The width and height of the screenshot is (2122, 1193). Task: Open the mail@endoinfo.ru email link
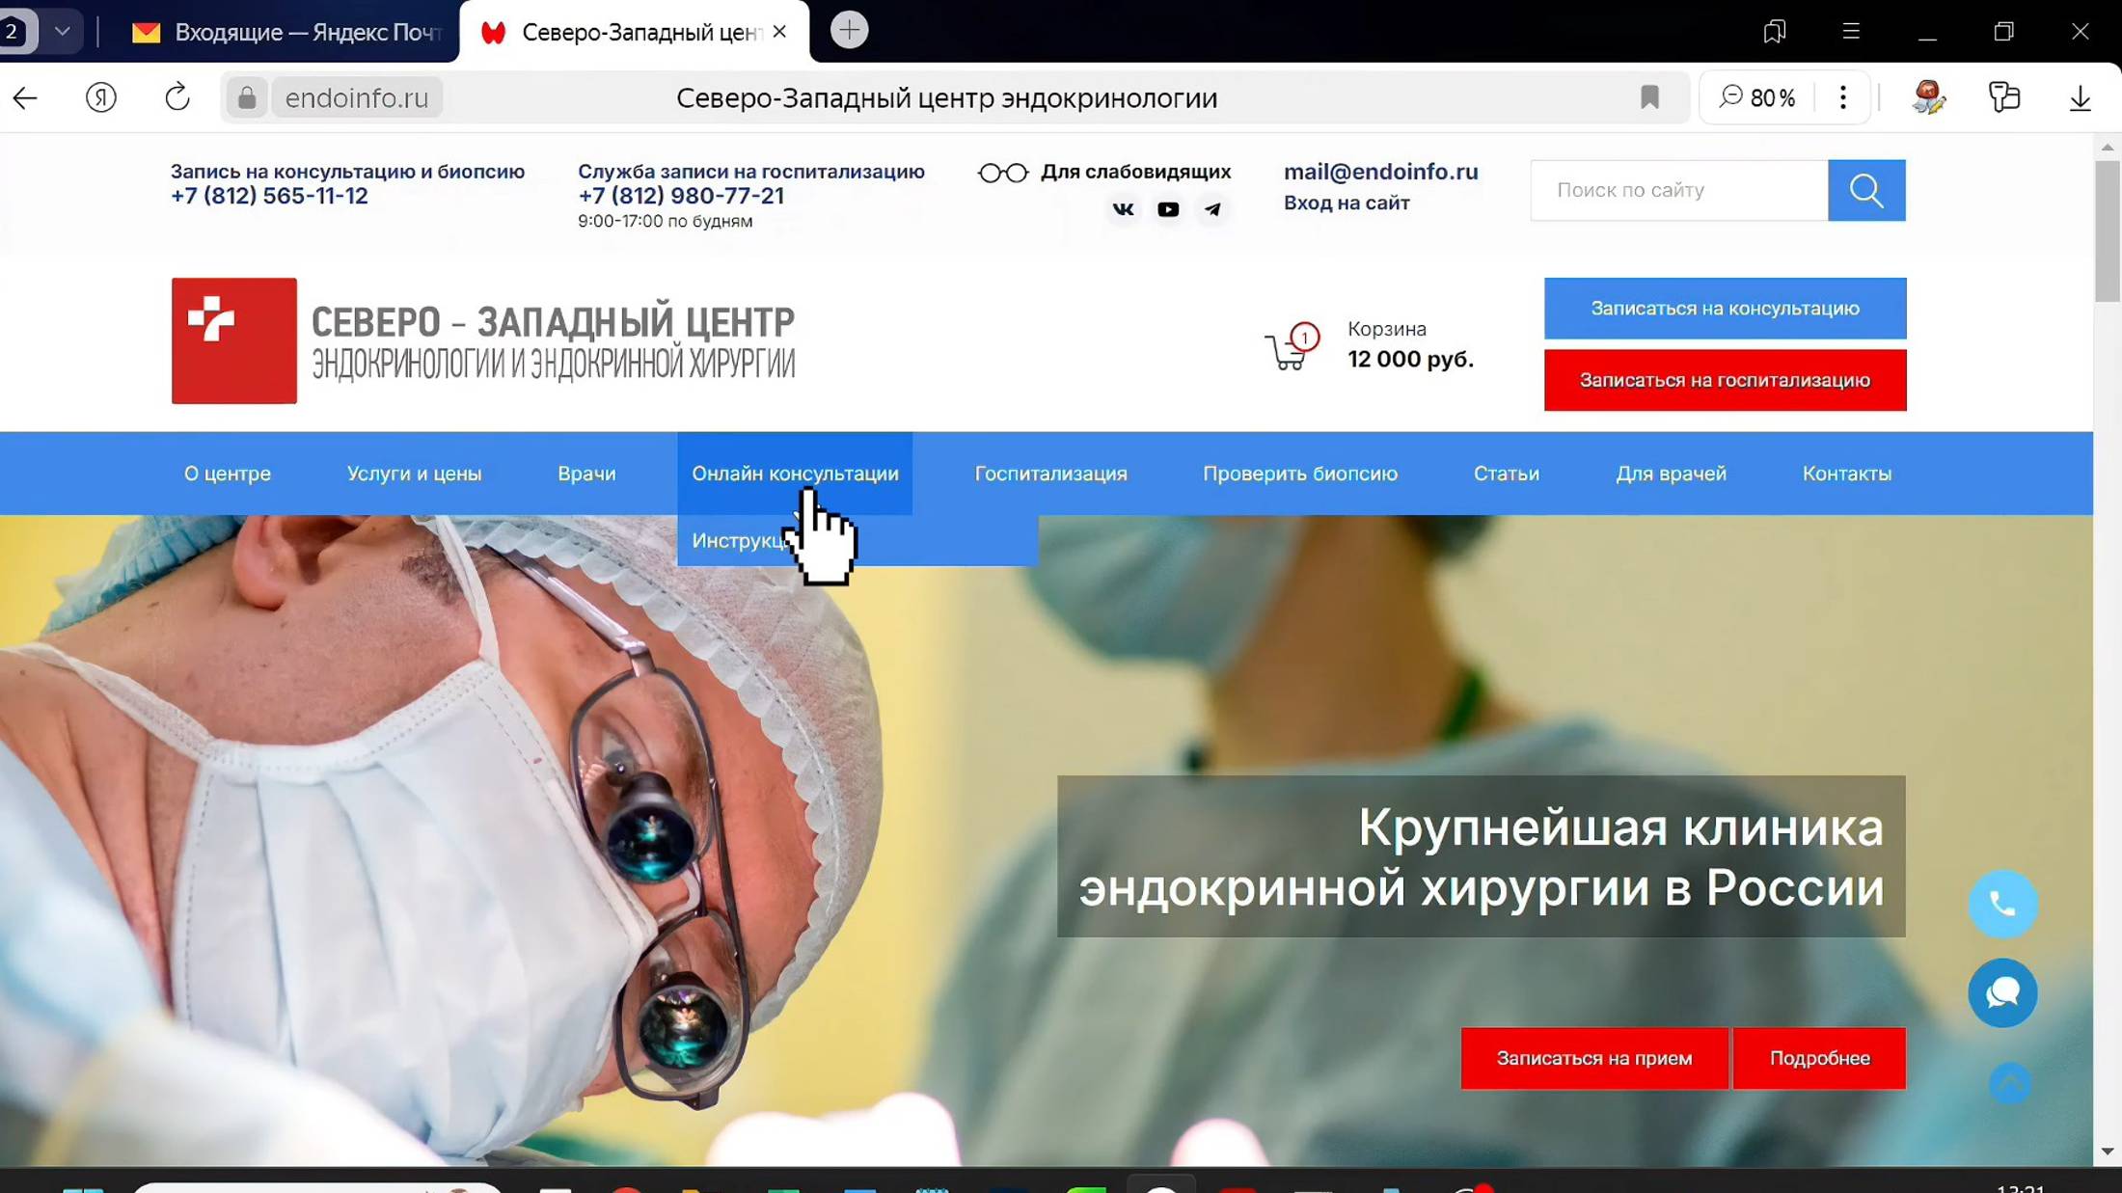pyautogui.click(x=1381, y=172)
